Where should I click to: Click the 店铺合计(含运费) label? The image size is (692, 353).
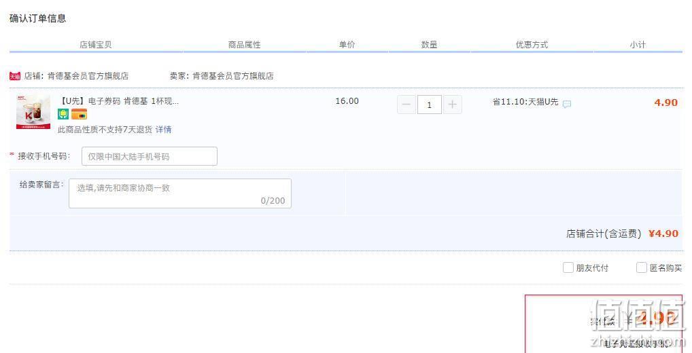[604, 234]
